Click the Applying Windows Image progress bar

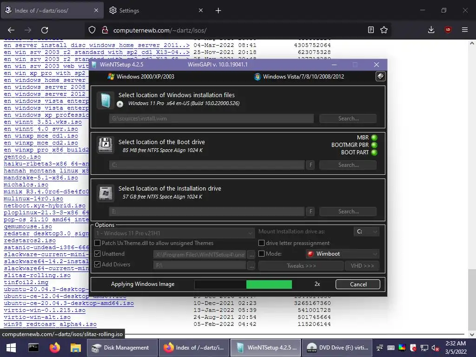tap(243, 284)
